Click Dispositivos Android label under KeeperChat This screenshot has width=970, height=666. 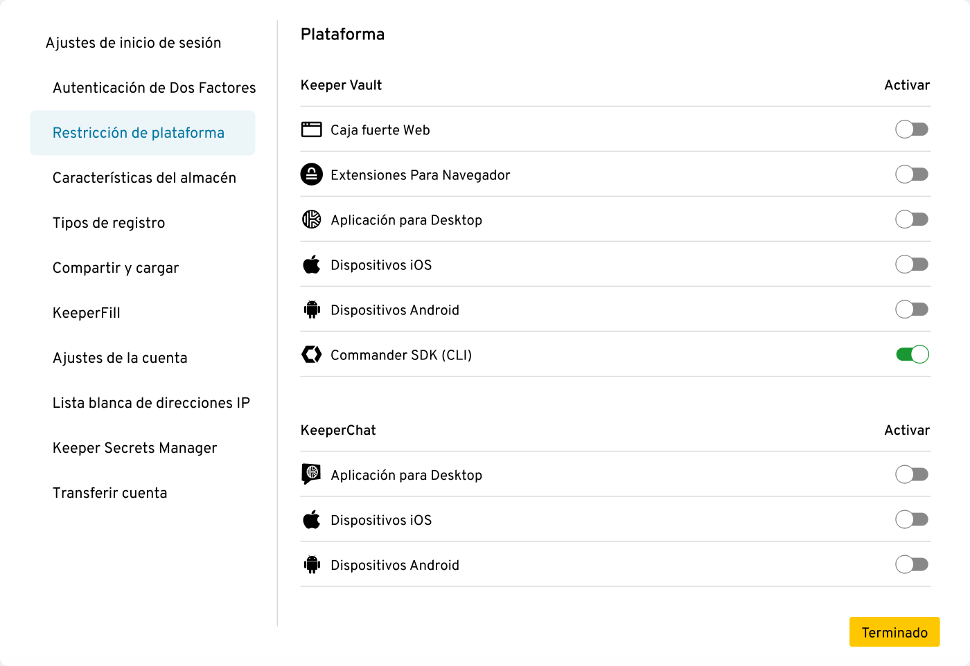pos(395,565)
